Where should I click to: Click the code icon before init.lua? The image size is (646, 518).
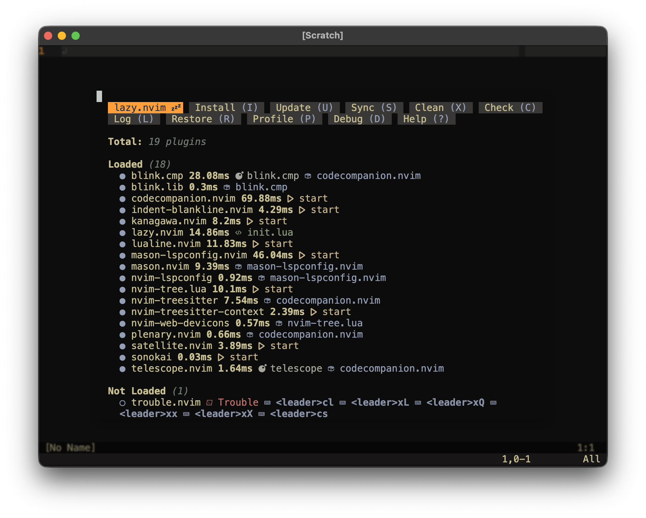238,233
